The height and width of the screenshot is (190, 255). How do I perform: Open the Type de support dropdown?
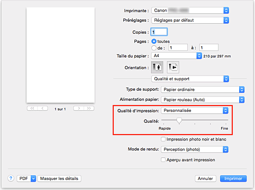(203, 90)
